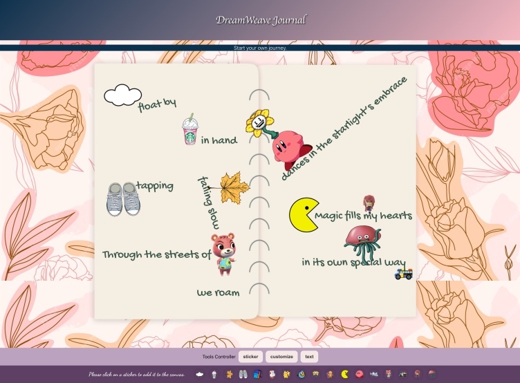This screenshot has height=383, width=520.
Task: Select the blue backpack sticker in sticker bar
Action: [257, 375]
